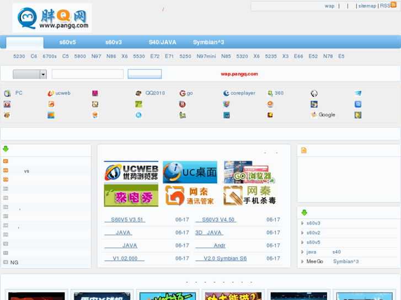This screenshot has width=401, height=300.
Task: Open the S60V3 V4.50 article link
Action: coord(216,220)
